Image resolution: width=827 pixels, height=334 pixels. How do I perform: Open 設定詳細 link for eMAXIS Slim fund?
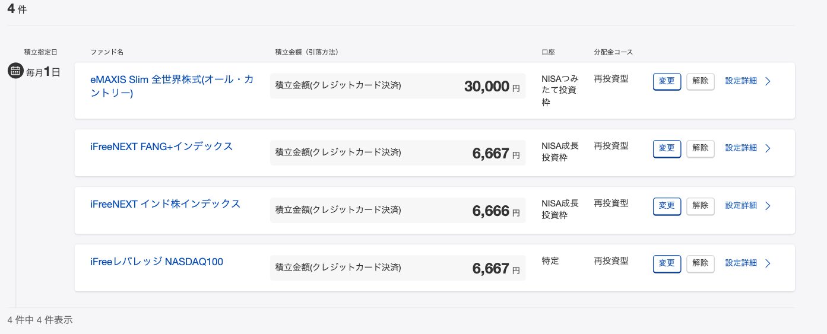pyautogui.click(x=741, y=81)
